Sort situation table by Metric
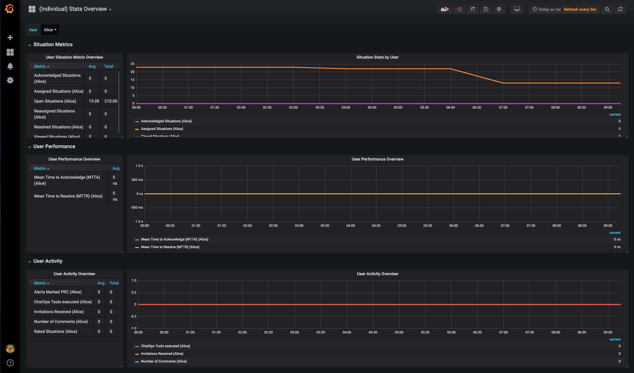Screen dimensions: 634x373 point(42,66)
